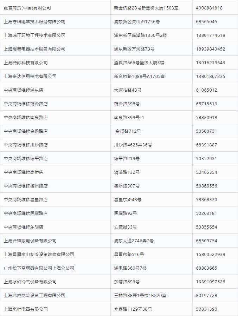Select 上海瑞正环境工程技术有限公司 cell
Screen dimensions: 238x316
pyautogui.click(x=55, y=35)
